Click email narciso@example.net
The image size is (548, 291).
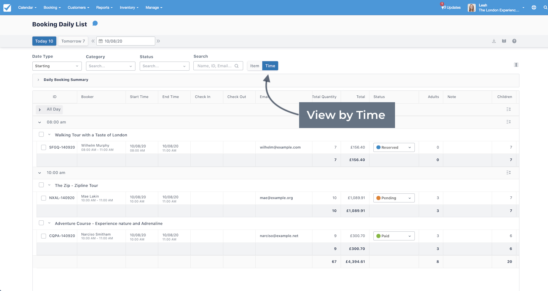click(280, 236)
